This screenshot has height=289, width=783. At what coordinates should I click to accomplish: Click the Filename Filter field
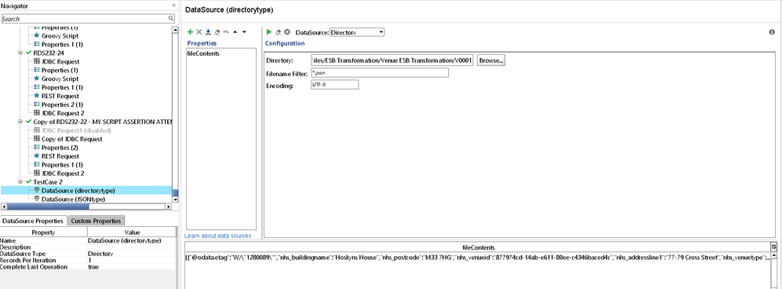[379, 73]
